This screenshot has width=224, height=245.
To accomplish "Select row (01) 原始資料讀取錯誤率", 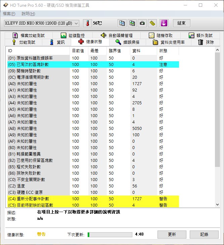I will [93, 58].
